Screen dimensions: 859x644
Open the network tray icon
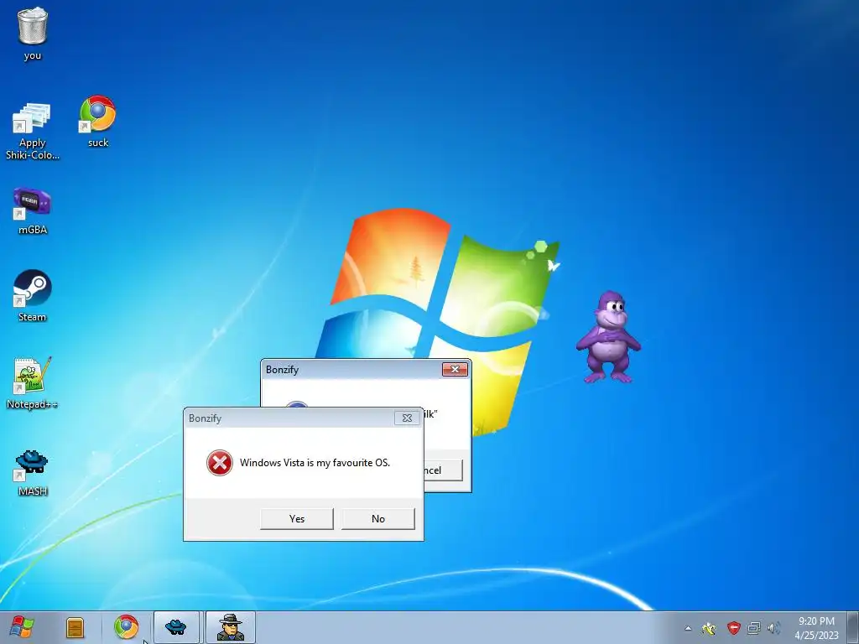[754, 628]
